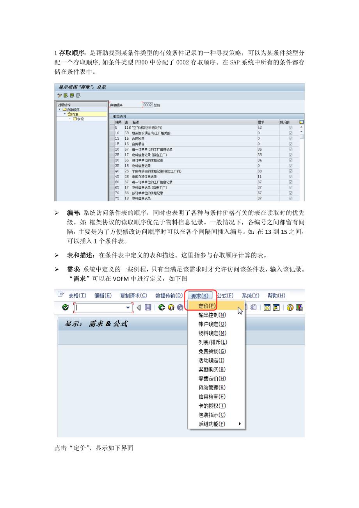
Task: Open the command field dropdown arrow
Action: pyautogui.click(x=128, y=307)
